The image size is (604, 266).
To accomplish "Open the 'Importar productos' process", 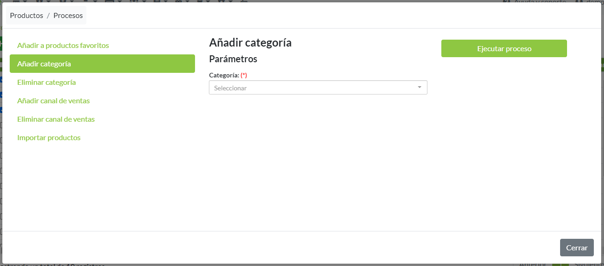I will (x=49, y=138).
